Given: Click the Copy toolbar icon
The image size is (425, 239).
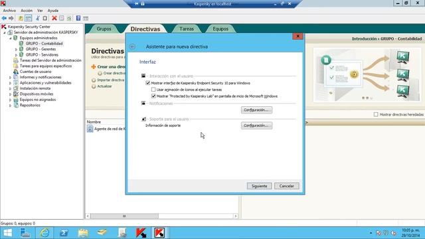Looking at the screenshot, I should pos(45,18).
